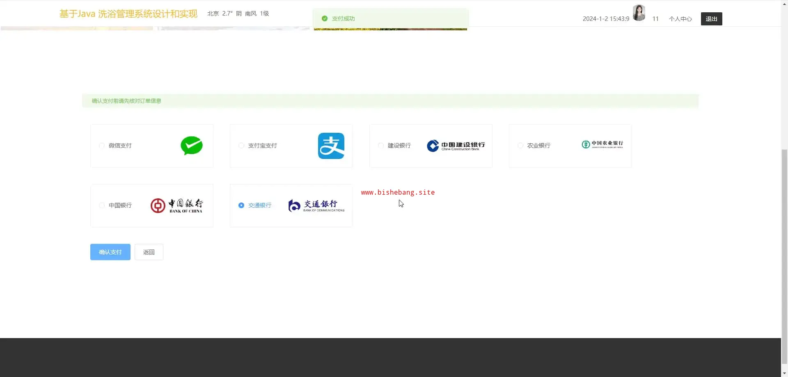The width and height of the screenshot is (788, 377).
Task: Click the 支付宝支付 label text
Action: point(263,145)
